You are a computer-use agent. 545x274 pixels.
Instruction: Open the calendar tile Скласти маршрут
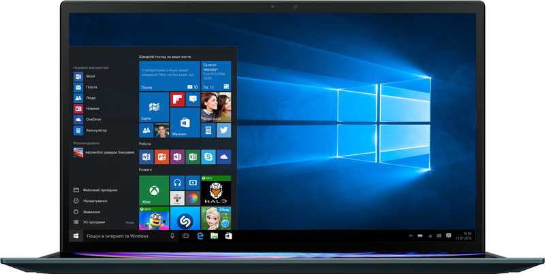tap(216, 76)
